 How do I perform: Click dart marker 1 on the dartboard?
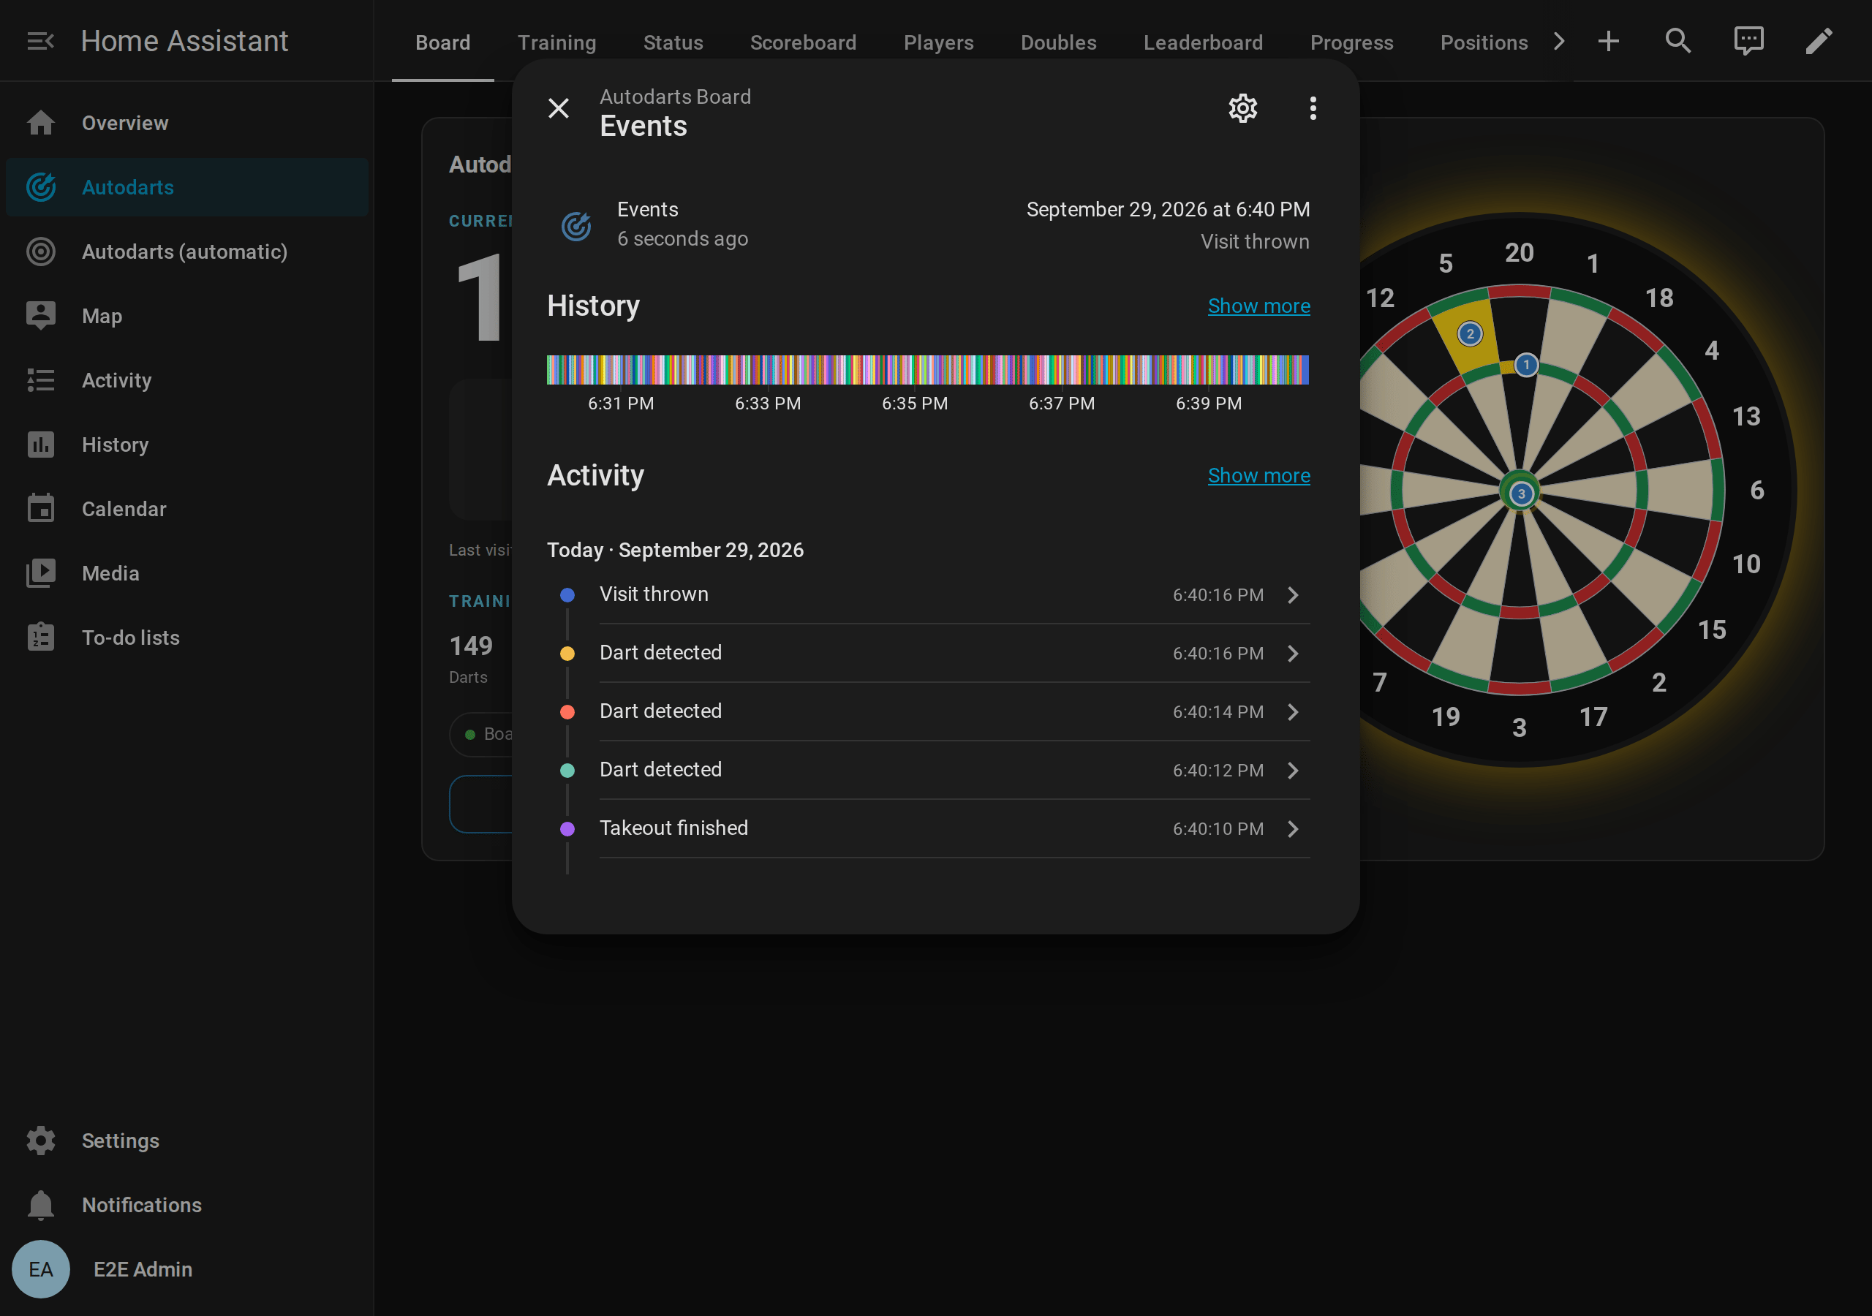click(1525, 365)
